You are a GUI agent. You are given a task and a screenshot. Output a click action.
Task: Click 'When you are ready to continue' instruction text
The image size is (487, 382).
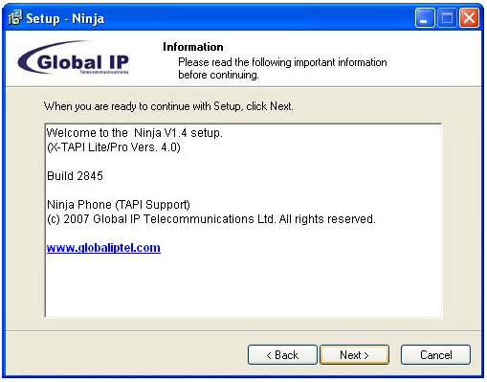click(x=168, y=106)
